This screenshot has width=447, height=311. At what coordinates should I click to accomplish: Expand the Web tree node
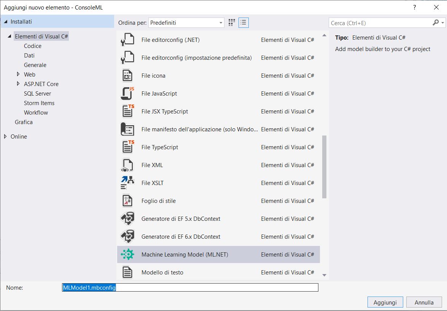click(x=18, y=74)
